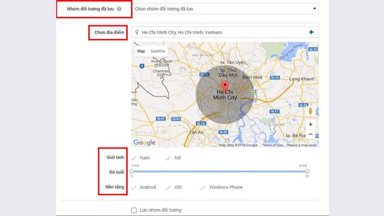Zoom out the map with minus button
The height and width of the screenshot is (216, 384).
point(310,134)
